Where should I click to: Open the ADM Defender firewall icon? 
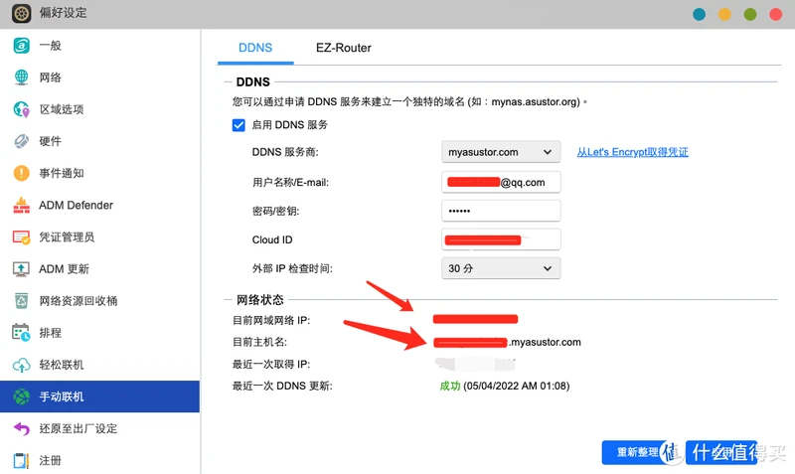pos(21,206)
